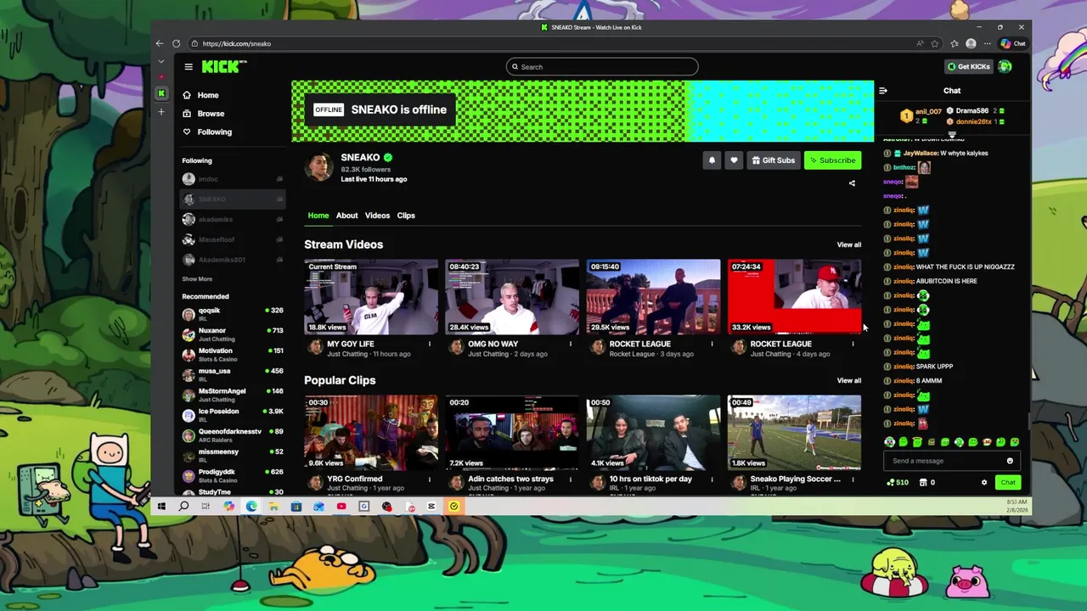Add page to favorites with star icon

tap(935, 43)
